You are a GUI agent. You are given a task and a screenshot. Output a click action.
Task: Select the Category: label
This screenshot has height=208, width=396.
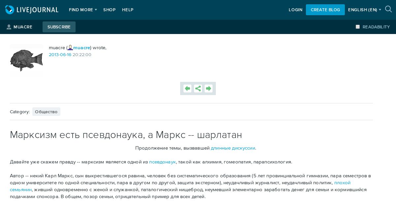tap(20, 112)
